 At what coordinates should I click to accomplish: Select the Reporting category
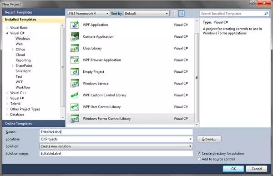[x=23, y=60]
